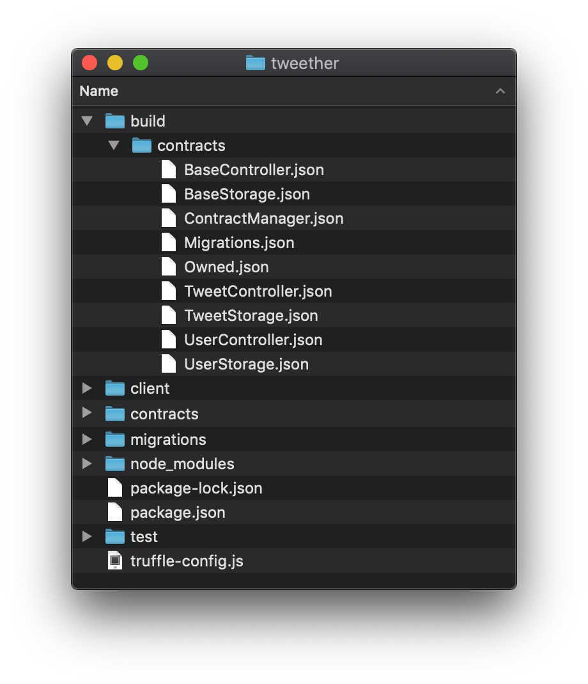Click the nested contracts folder icon under build
This screenshot has height=684, width=588.
click(142, 145)
